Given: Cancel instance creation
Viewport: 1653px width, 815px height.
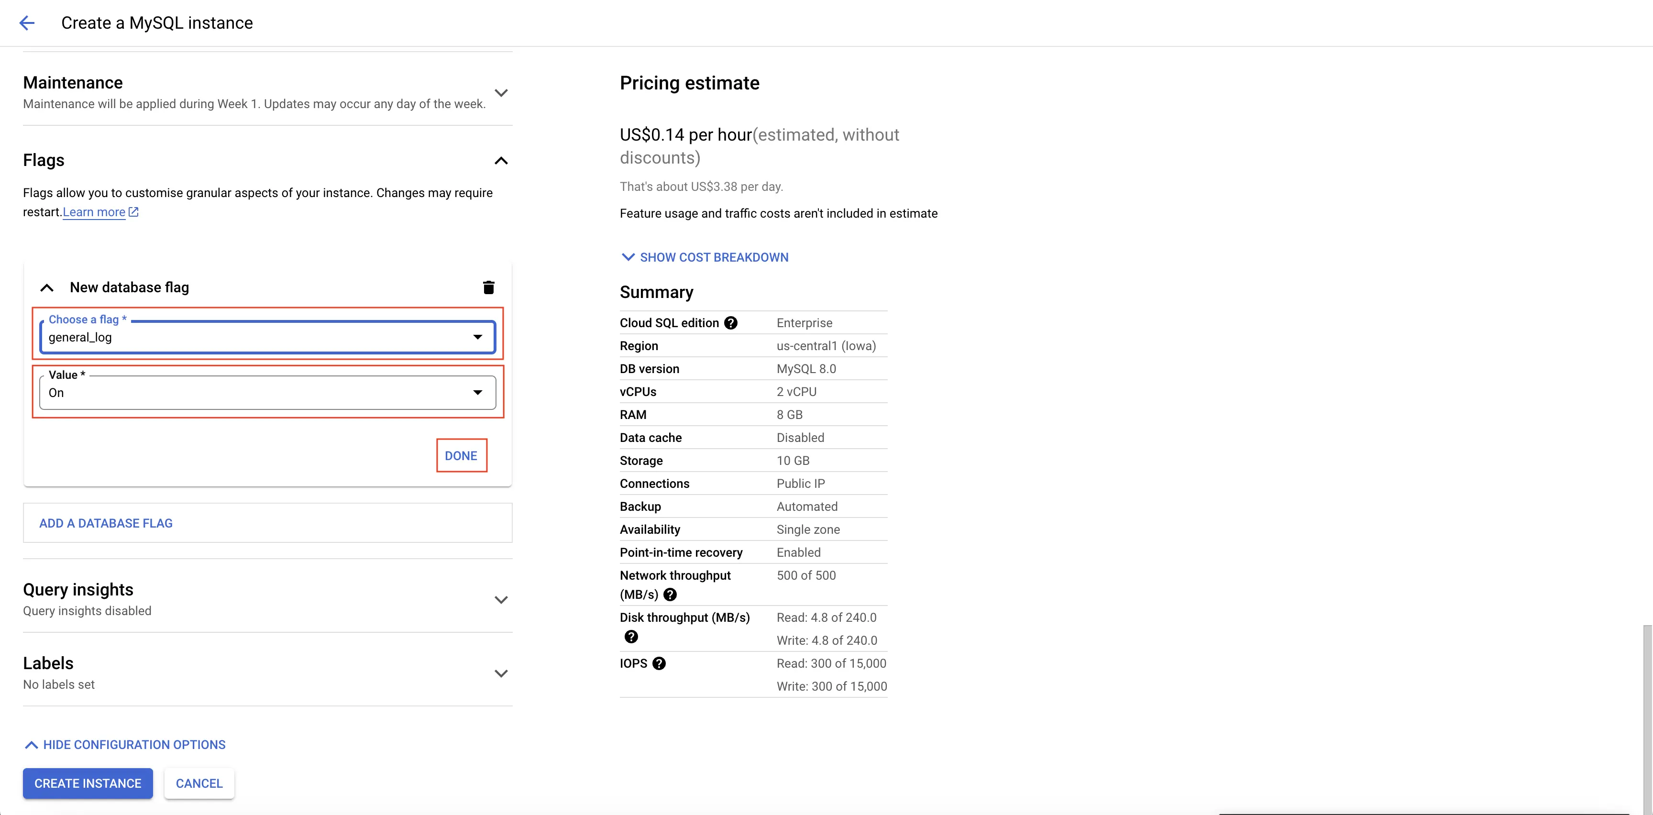Looking at the screenshot, I should pos(199,783).
